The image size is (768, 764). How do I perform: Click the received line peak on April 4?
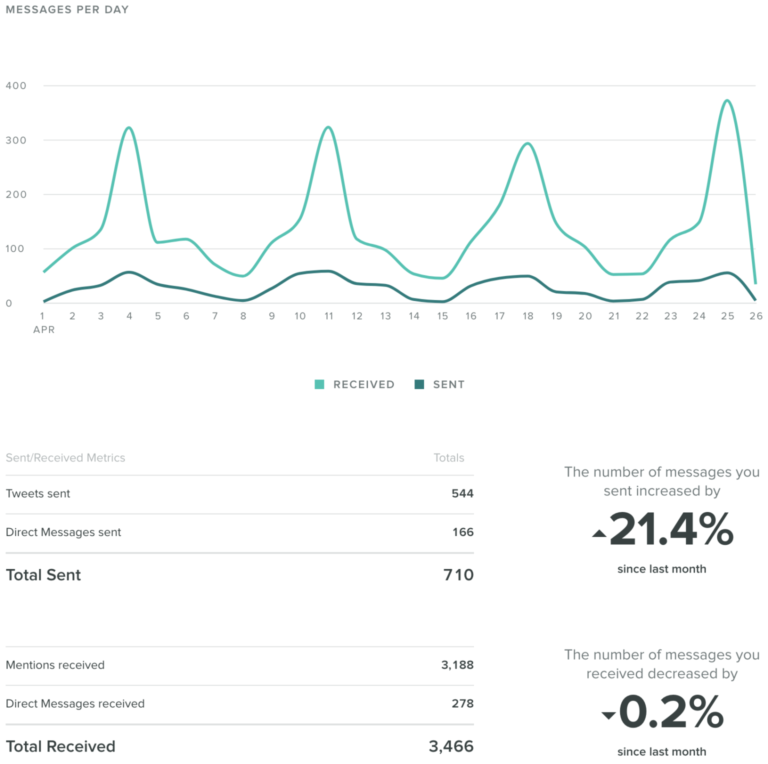point(128,127)
